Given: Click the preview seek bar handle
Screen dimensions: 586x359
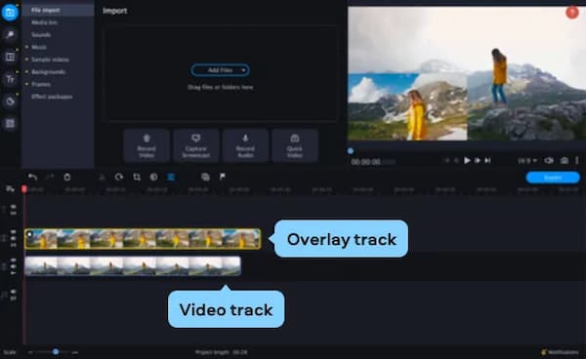Looking at the screenshot, I should click(x=351, y=151).
